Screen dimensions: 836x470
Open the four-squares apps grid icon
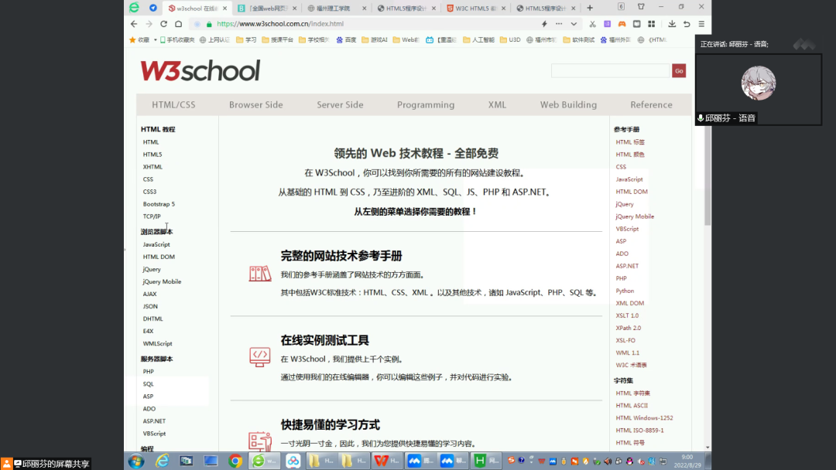pyautogui.click(x=652, y=24)
